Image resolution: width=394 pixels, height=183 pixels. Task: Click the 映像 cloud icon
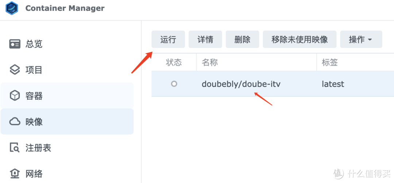[15, 122]
